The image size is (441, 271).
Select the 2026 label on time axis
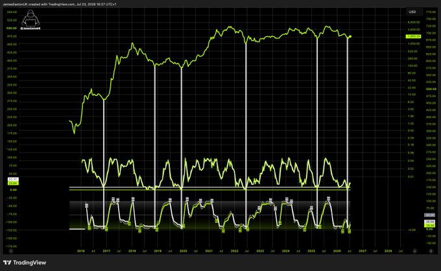(337, 251)
